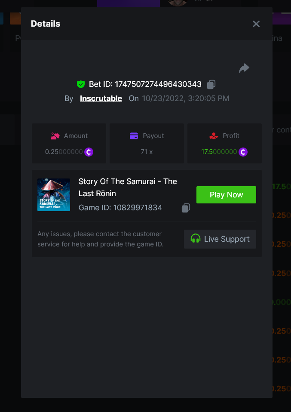Click the share arrow icon
The height and width of the screenshot is (412, 291).
(x=244, y=68)
